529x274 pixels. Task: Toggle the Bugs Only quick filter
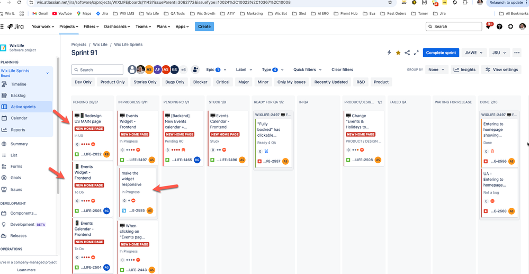click(x=175, y=82)
